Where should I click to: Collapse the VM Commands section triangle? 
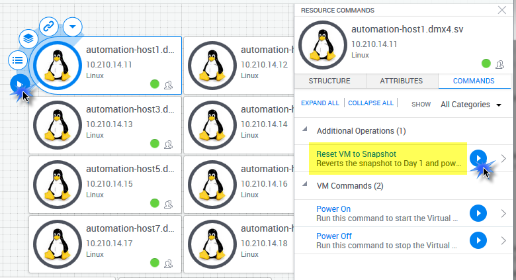305,184
